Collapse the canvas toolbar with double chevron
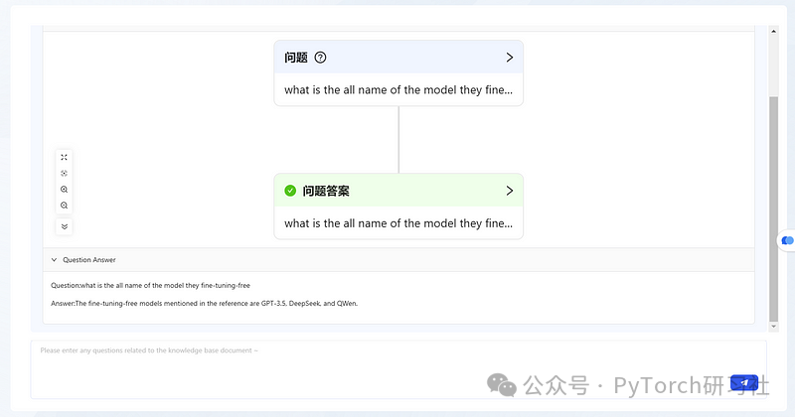This screenshot has width=795, height=417. click(65, 226)
